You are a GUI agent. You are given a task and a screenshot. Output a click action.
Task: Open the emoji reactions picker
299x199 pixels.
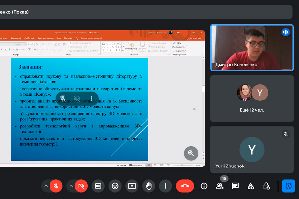point(115,186)
